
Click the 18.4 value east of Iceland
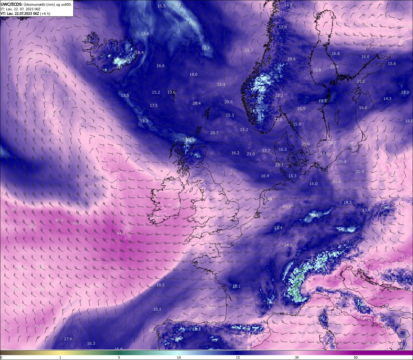[139, 53]
